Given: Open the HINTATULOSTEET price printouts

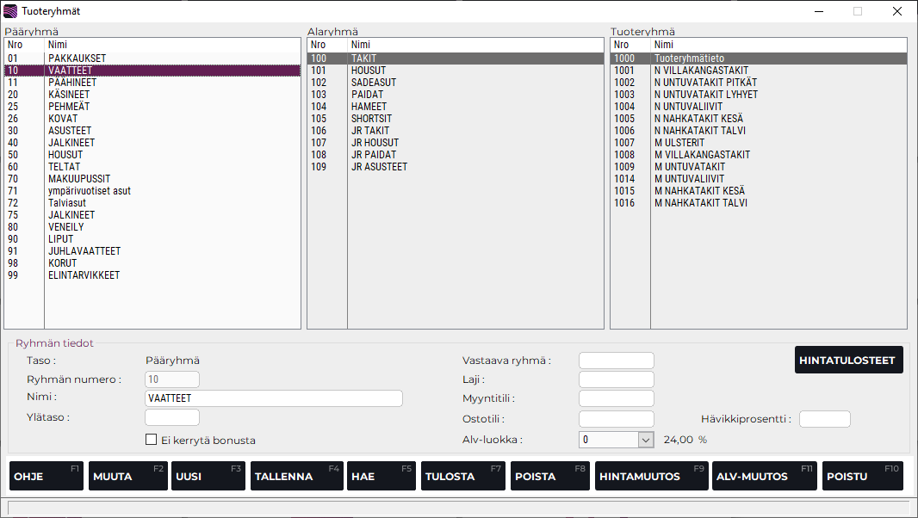Looking at the screenshot, I should (x=848, y=361).
